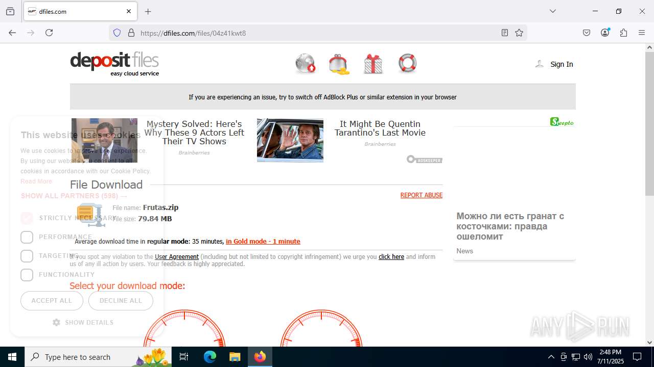This screenshot has height=367, width=654.
Task: Click the waving man in car thumbnail
Action: 290,140
